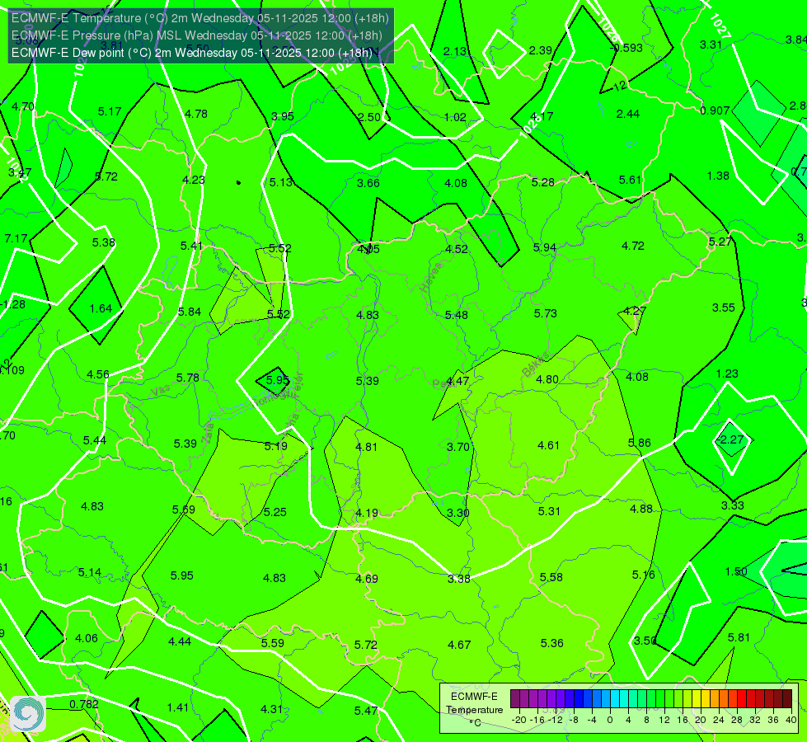Click the 0.782 grid value
The image size is (807, 742).
point(84,704)
